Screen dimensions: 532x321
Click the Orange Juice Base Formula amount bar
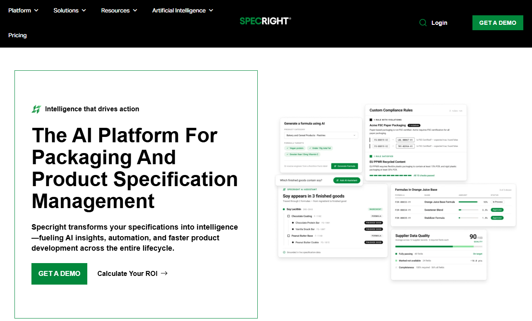pyautogui.click(x=468, y=202)
